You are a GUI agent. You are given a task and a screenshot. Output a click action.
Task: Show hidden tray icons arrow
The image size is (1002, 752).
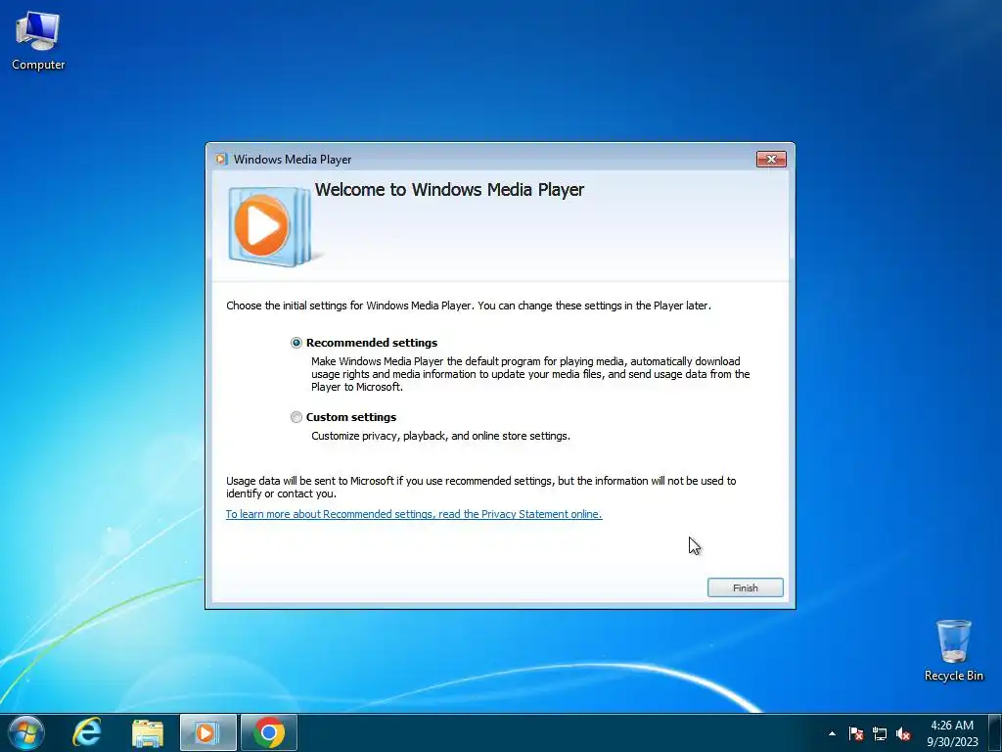(x=832, y=733)
